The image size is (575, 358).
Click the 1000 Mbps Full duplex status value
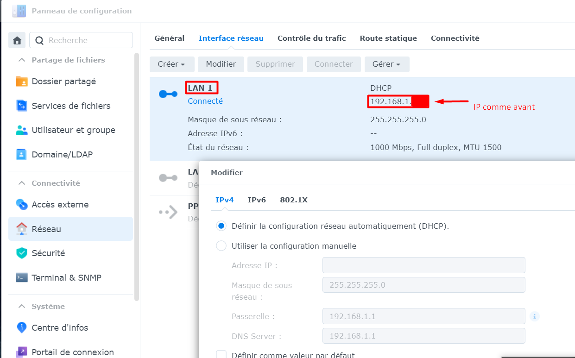point(436,147)
